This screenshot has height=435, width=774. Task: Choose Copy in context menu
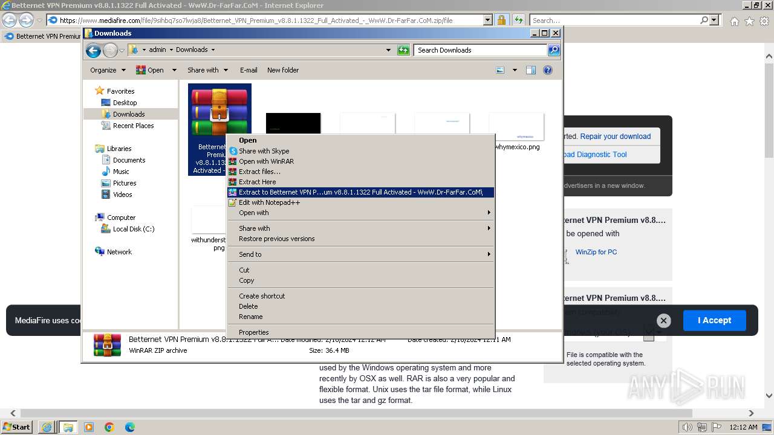coord(246,280)
